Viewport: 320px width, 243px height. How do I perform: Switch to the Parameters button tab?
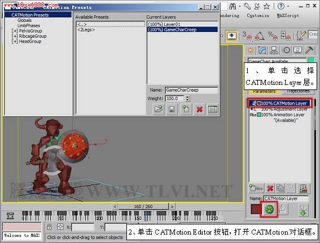pyautogui.click(x=264, y=92)
